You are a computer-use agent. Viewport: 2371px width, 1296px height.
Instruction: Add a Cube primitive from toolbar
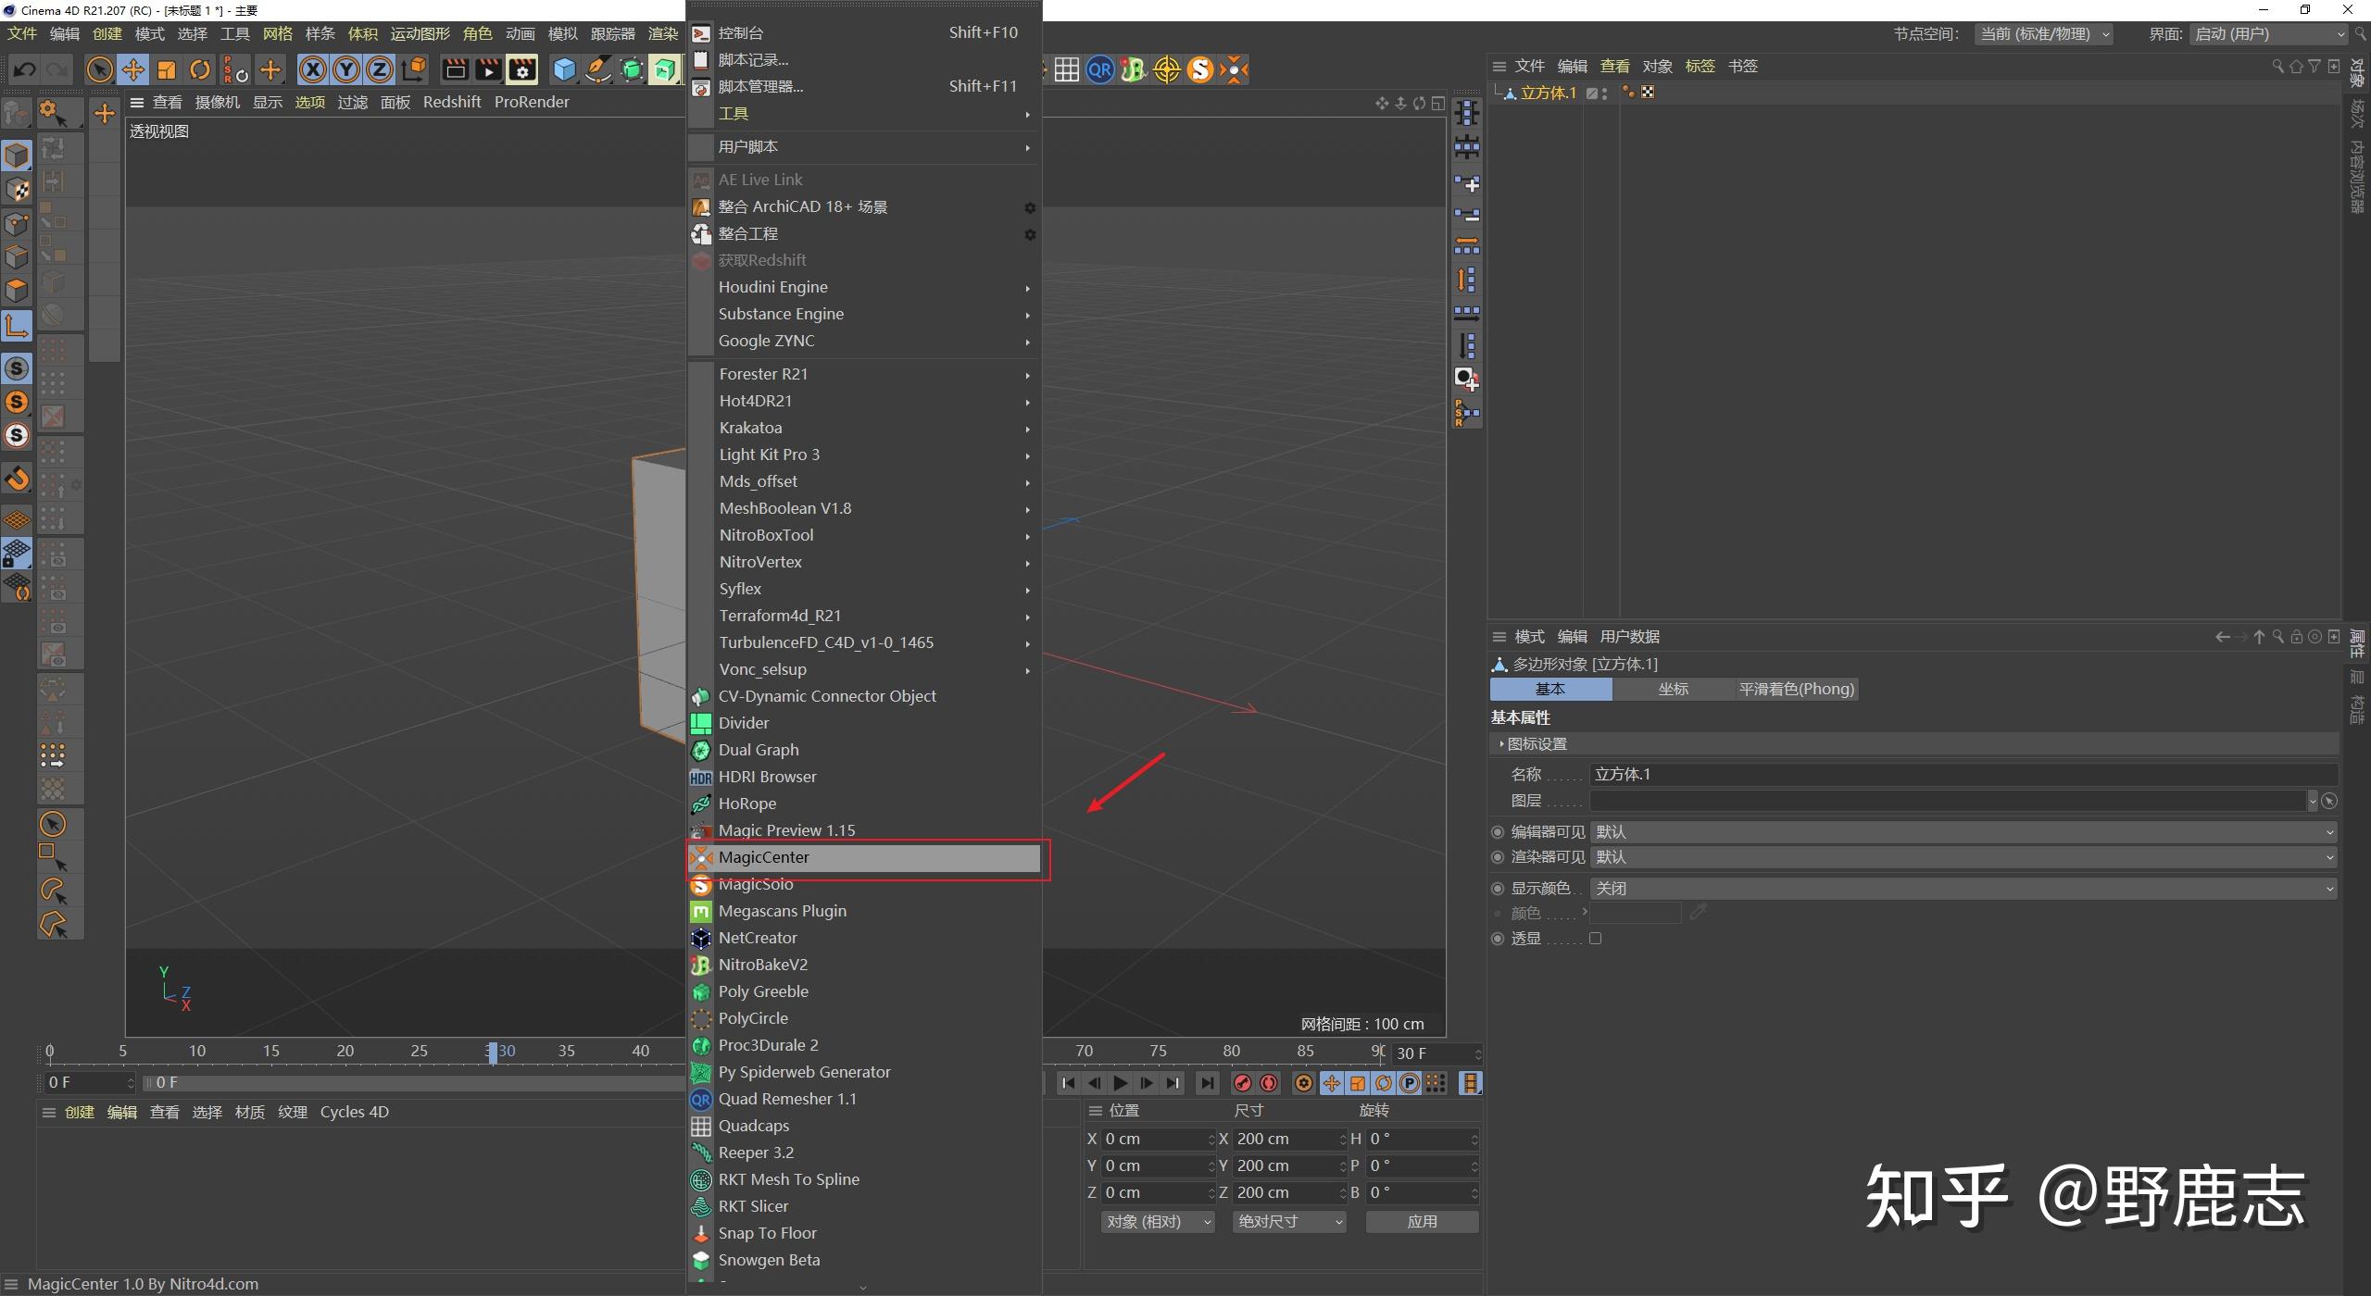coord(564,69)
